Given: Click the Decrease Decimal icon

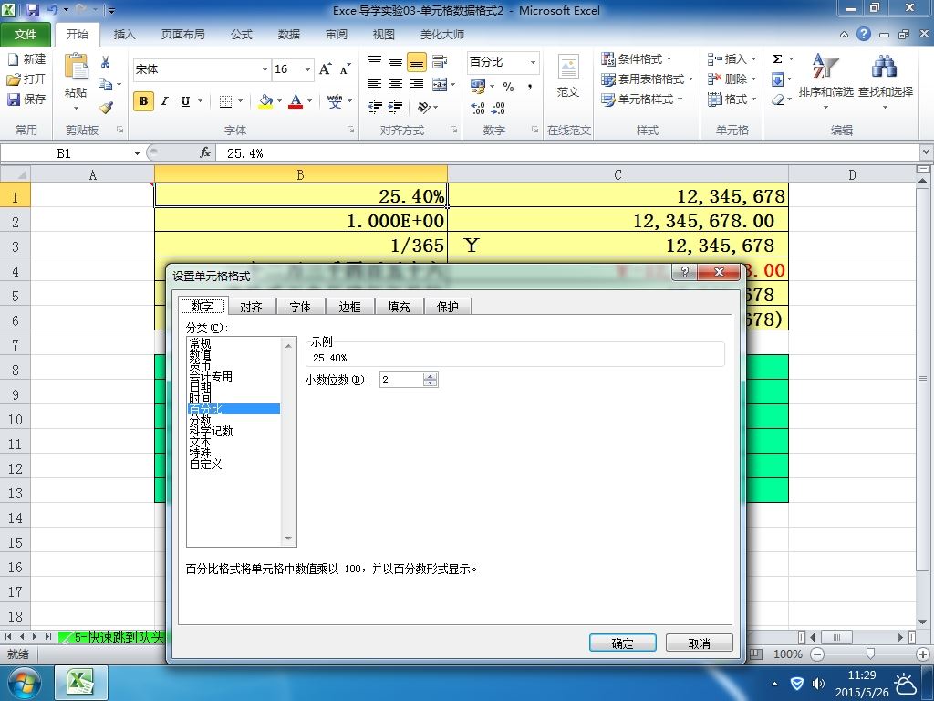Looking at the screenshot, I should (x=498, y=108).
